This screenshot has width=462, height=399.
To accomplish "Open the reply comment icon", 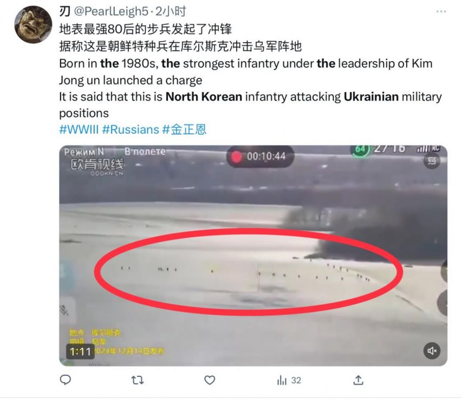I will (65, 380).
